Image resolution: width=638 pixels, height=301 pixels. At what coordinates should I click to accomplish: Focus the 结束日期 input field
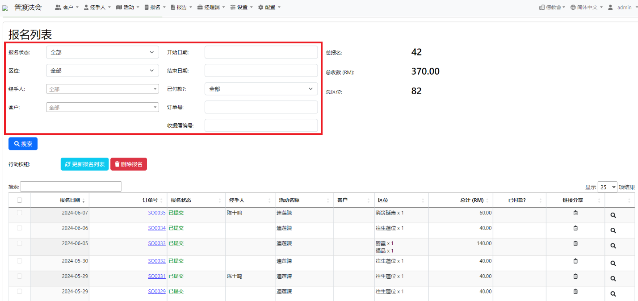pos(261,71)
